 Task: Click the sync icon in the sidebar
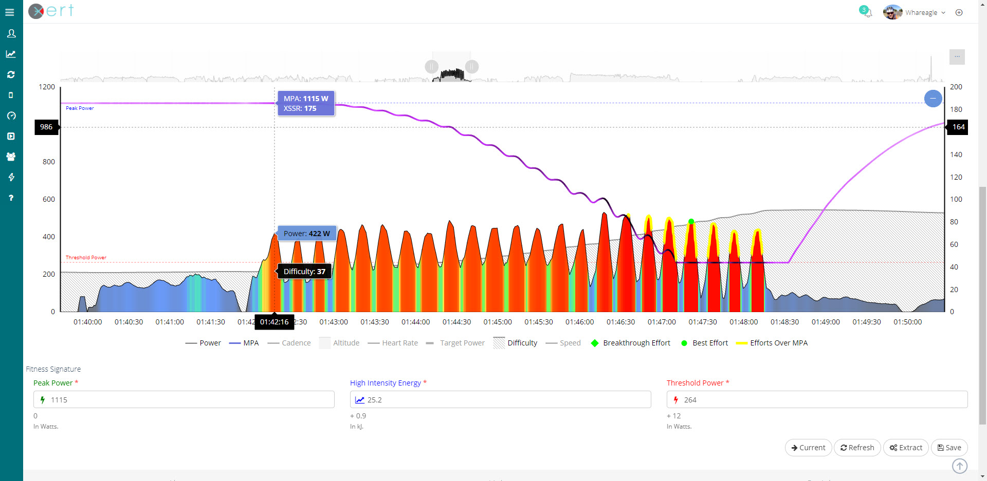click(x=11, y=74)
